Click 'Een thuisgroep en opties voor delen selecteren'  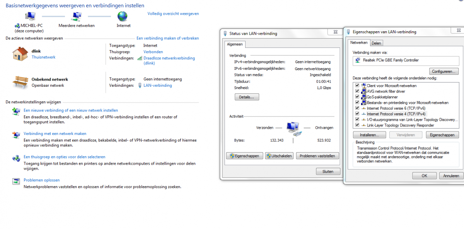coord(64,157)
